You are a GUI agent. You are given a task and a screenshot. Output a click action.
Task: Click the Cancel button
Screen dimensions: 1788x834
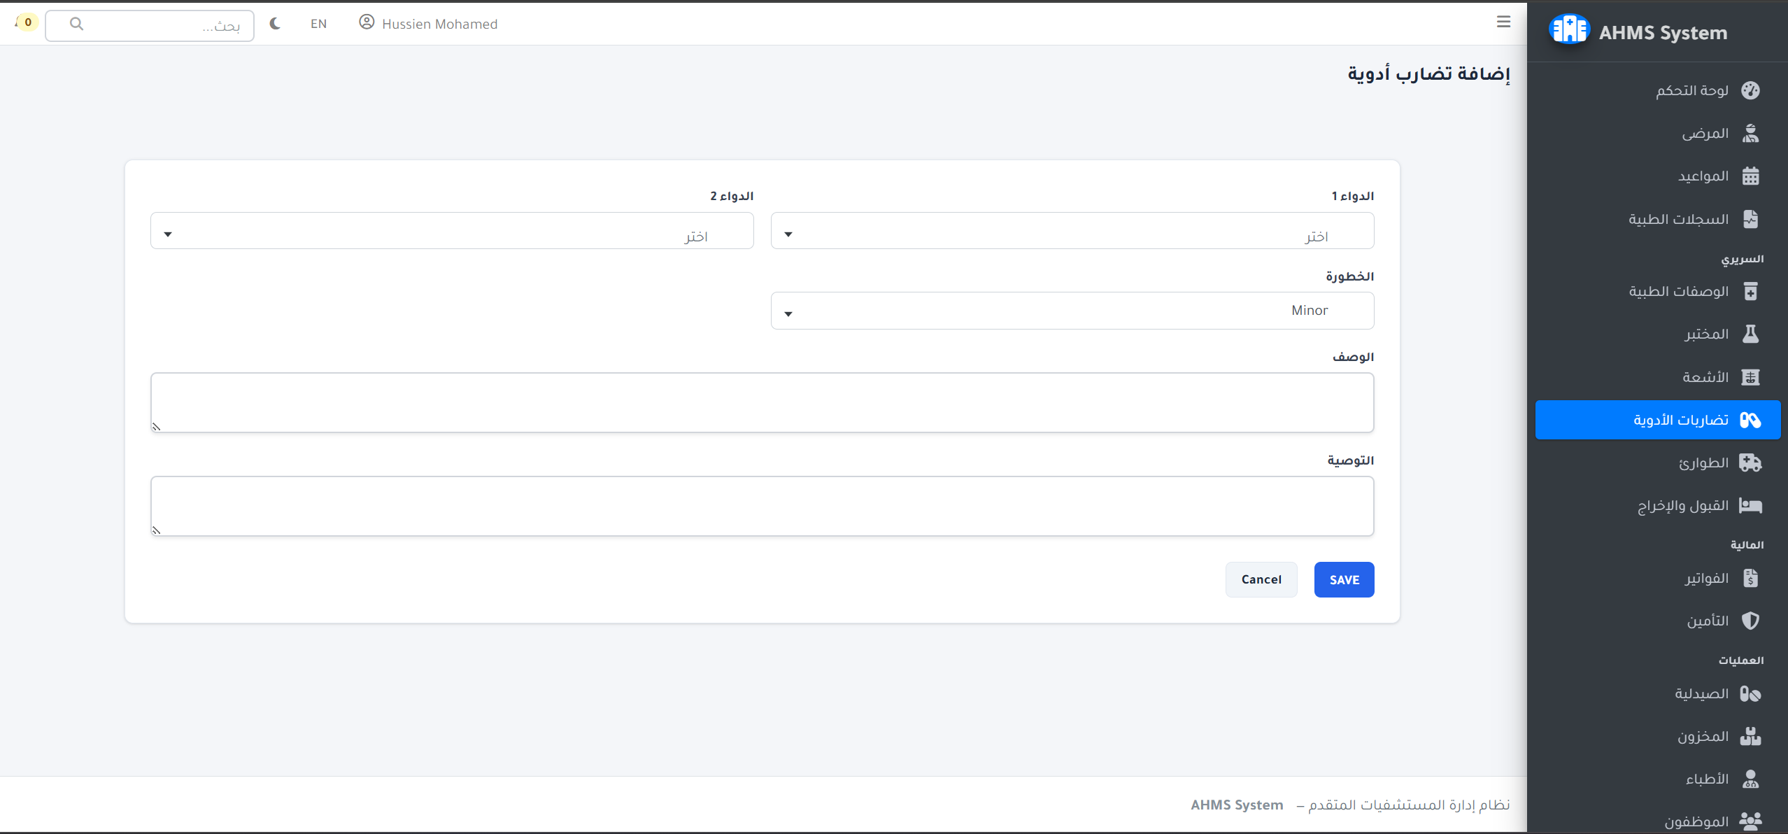click(x=1261, y=579)
